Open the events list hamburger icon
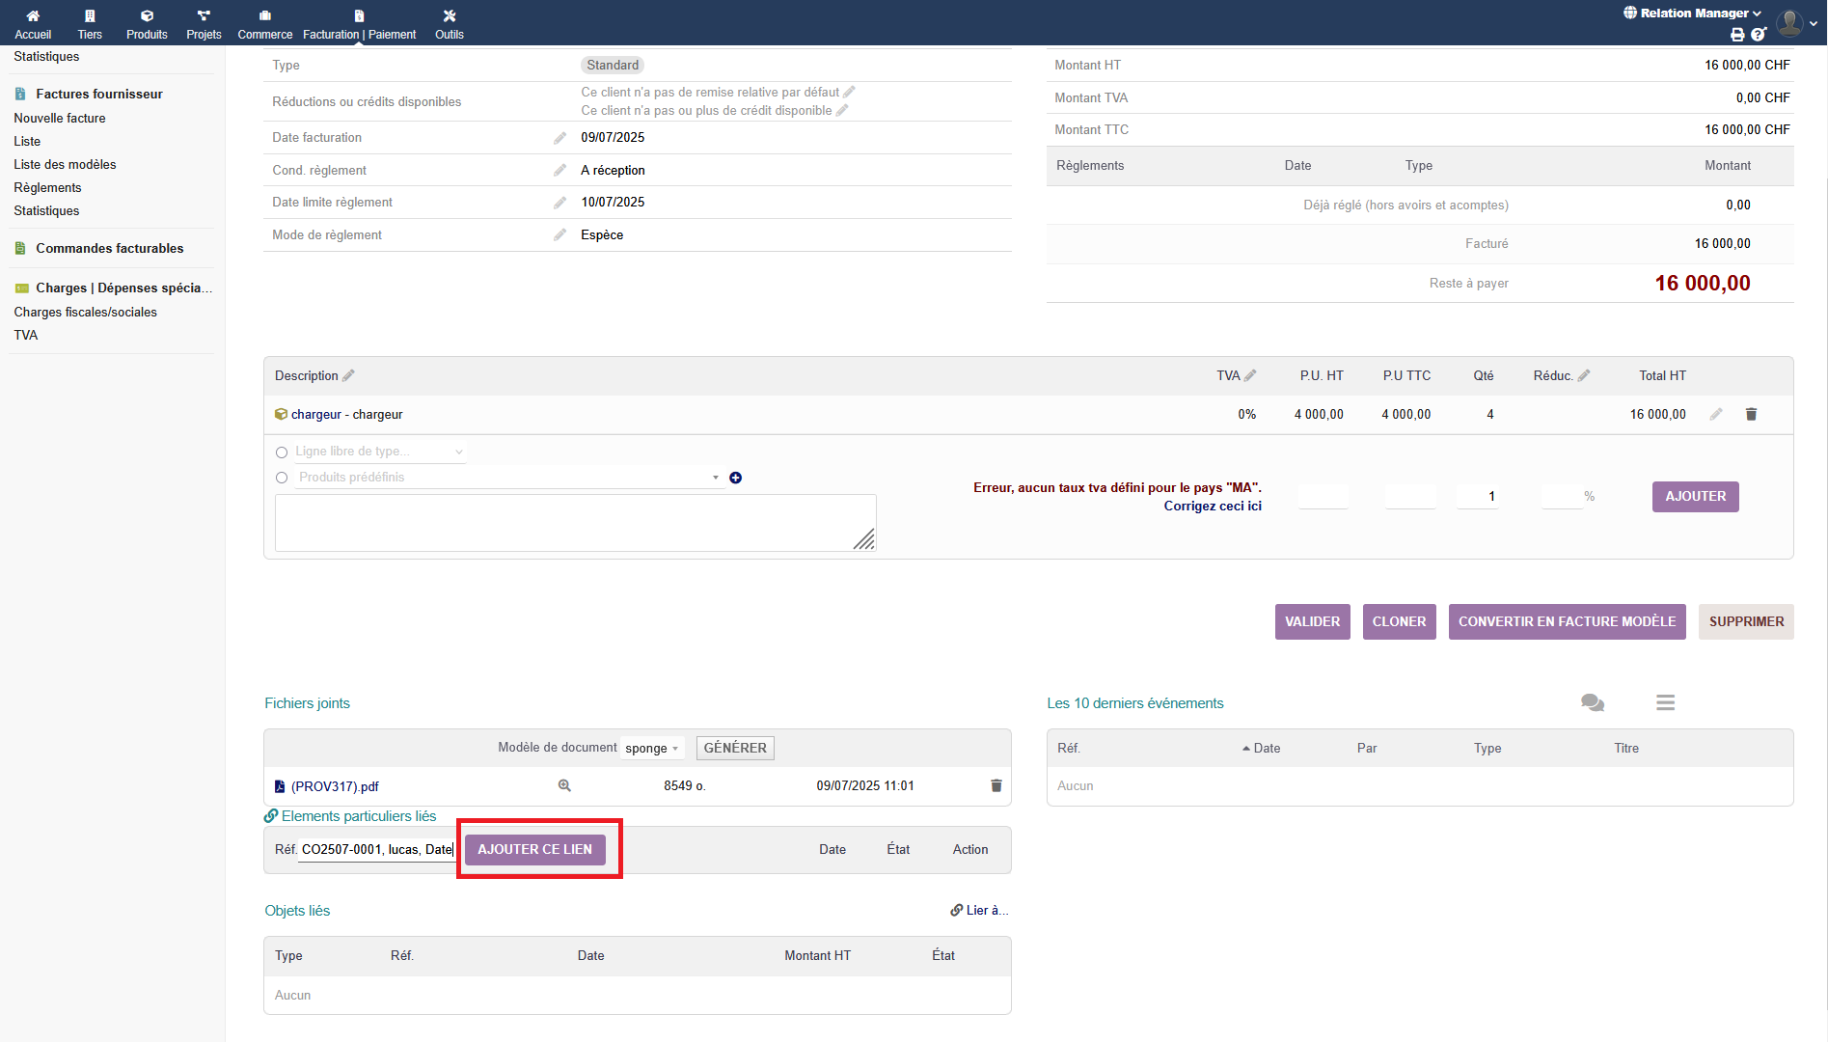 [x=1665, y=702]
